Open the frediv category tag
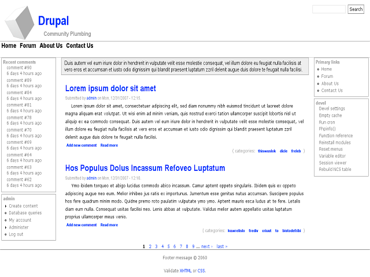The image size is (370, 277). point(253,231)
